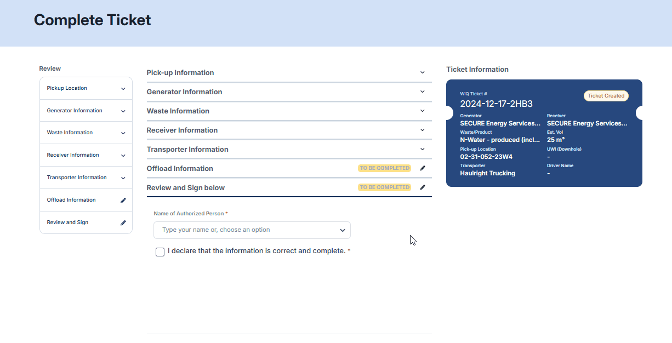Click transporter name Haulright Trucking

(488, 173)
